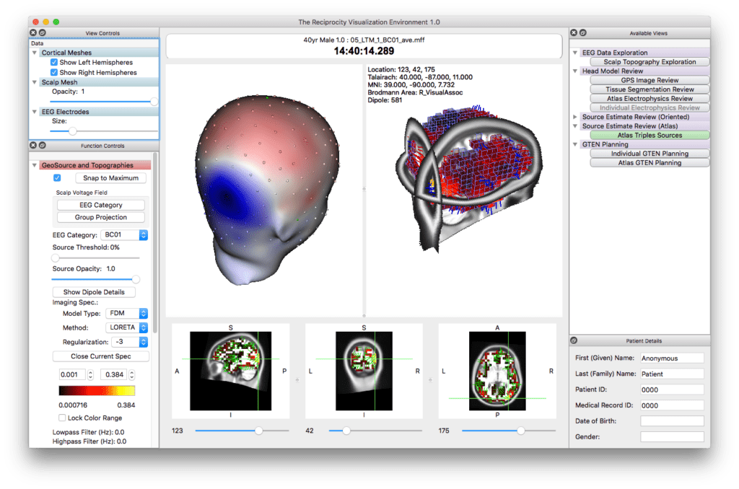Close the View Controls panel
The height and width of the screenshot is (489, 739).
click(33, 33)
